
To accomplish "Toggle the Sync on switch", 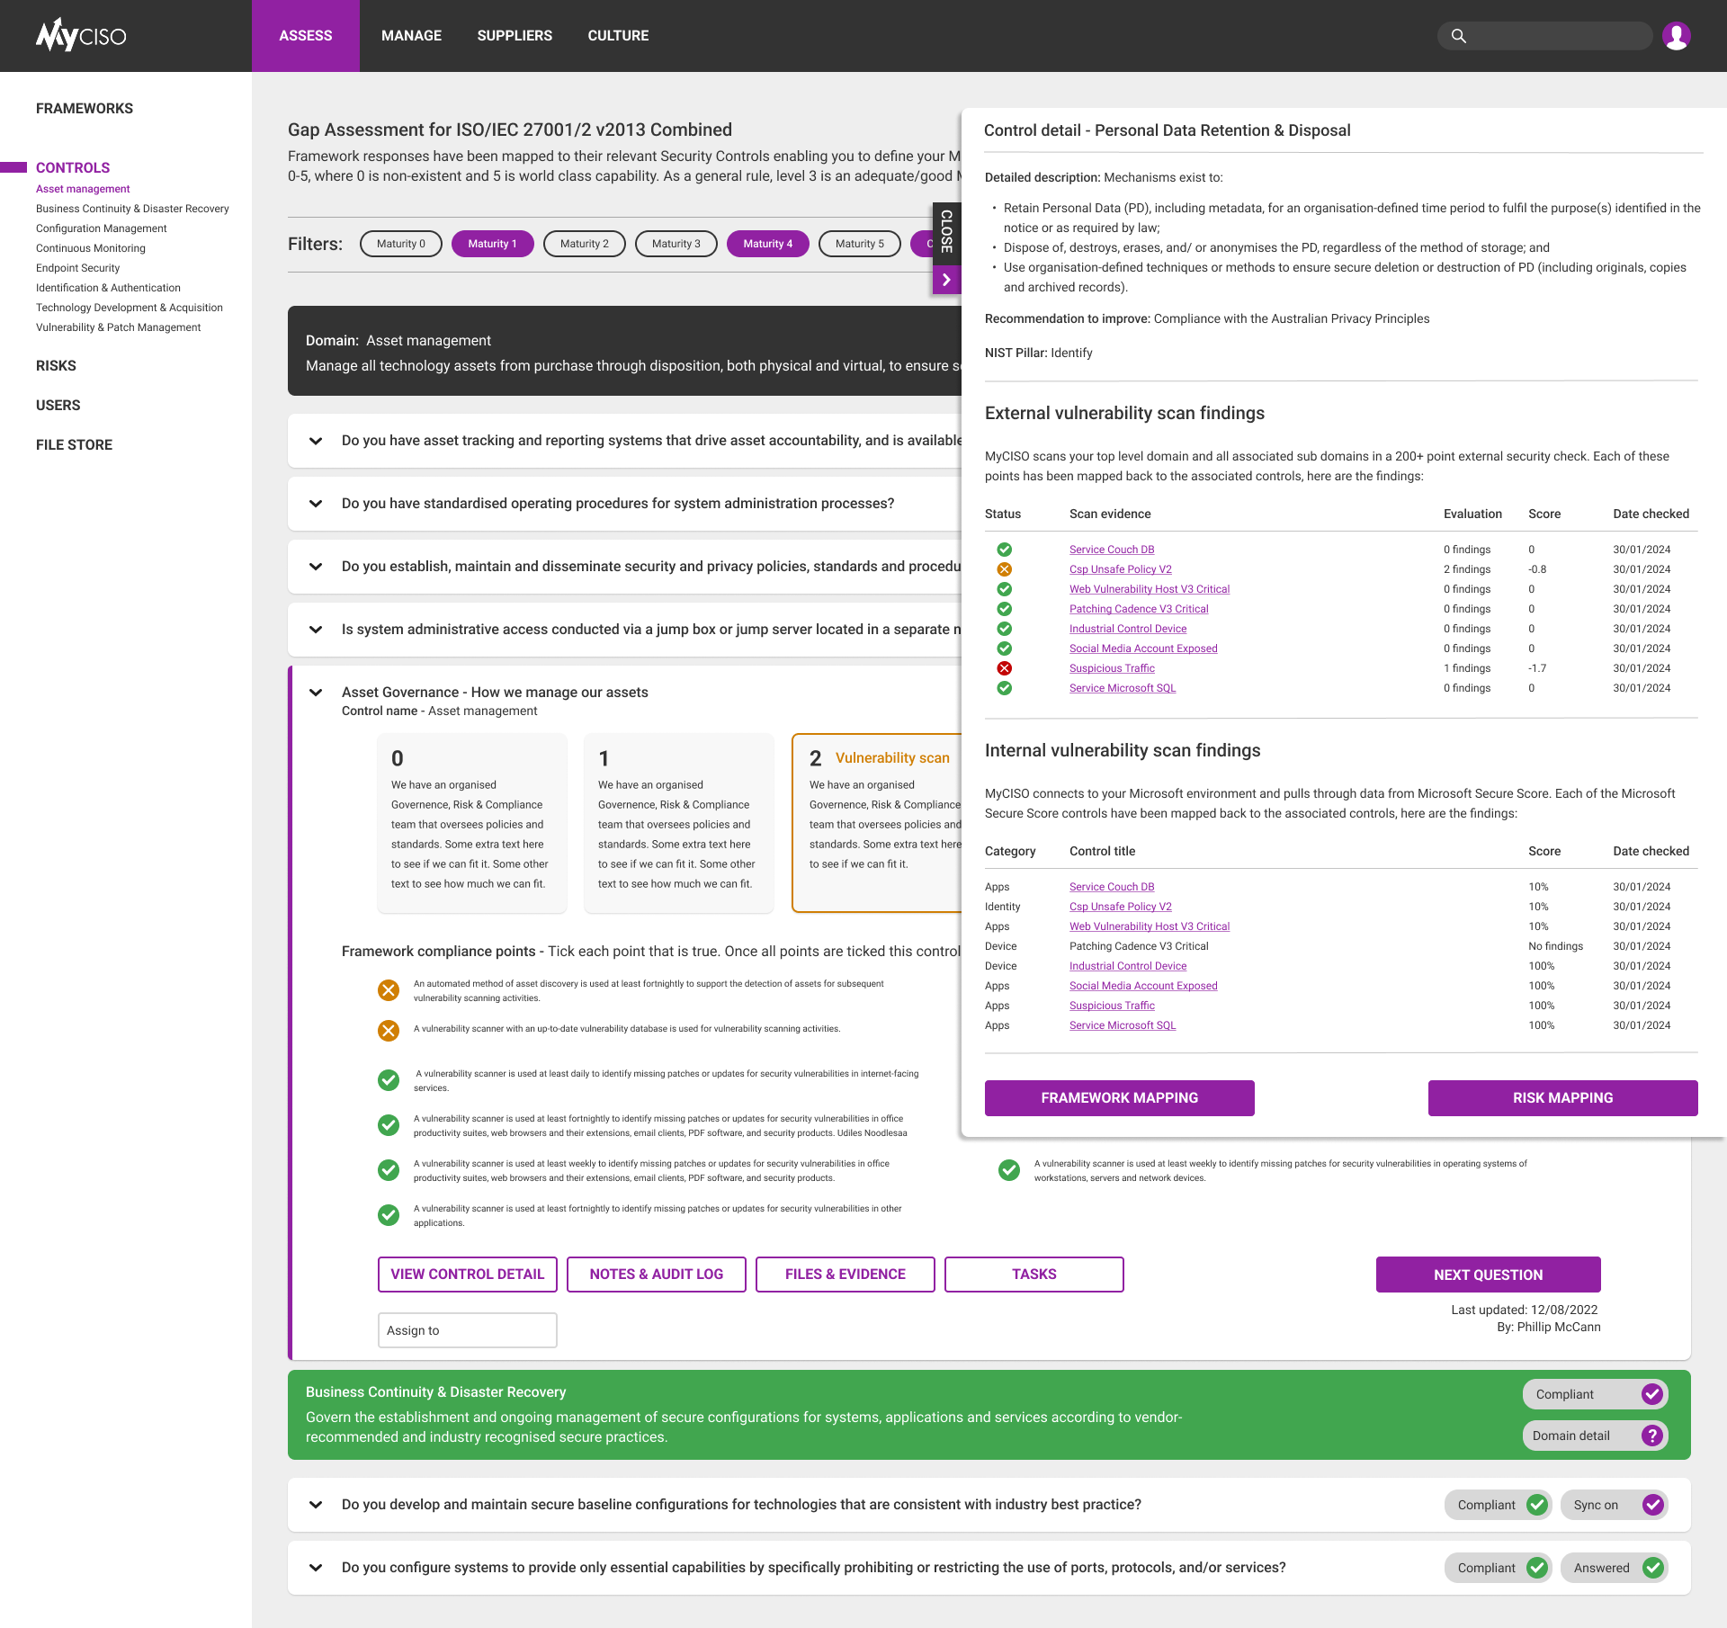I will pos(1652,1505).
